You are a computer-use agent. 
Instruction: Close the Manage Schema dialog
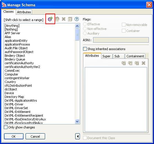pos(149,5)
